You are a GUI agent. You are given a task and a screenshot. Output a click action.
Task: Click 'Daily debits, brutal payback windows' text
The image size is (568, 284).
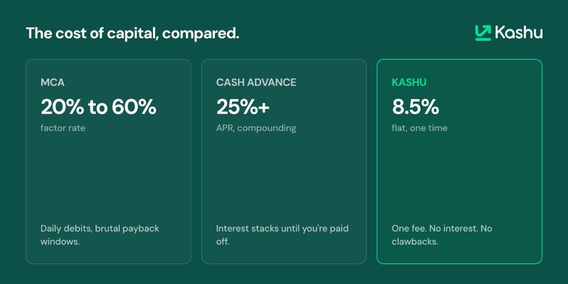pos(100,235)
